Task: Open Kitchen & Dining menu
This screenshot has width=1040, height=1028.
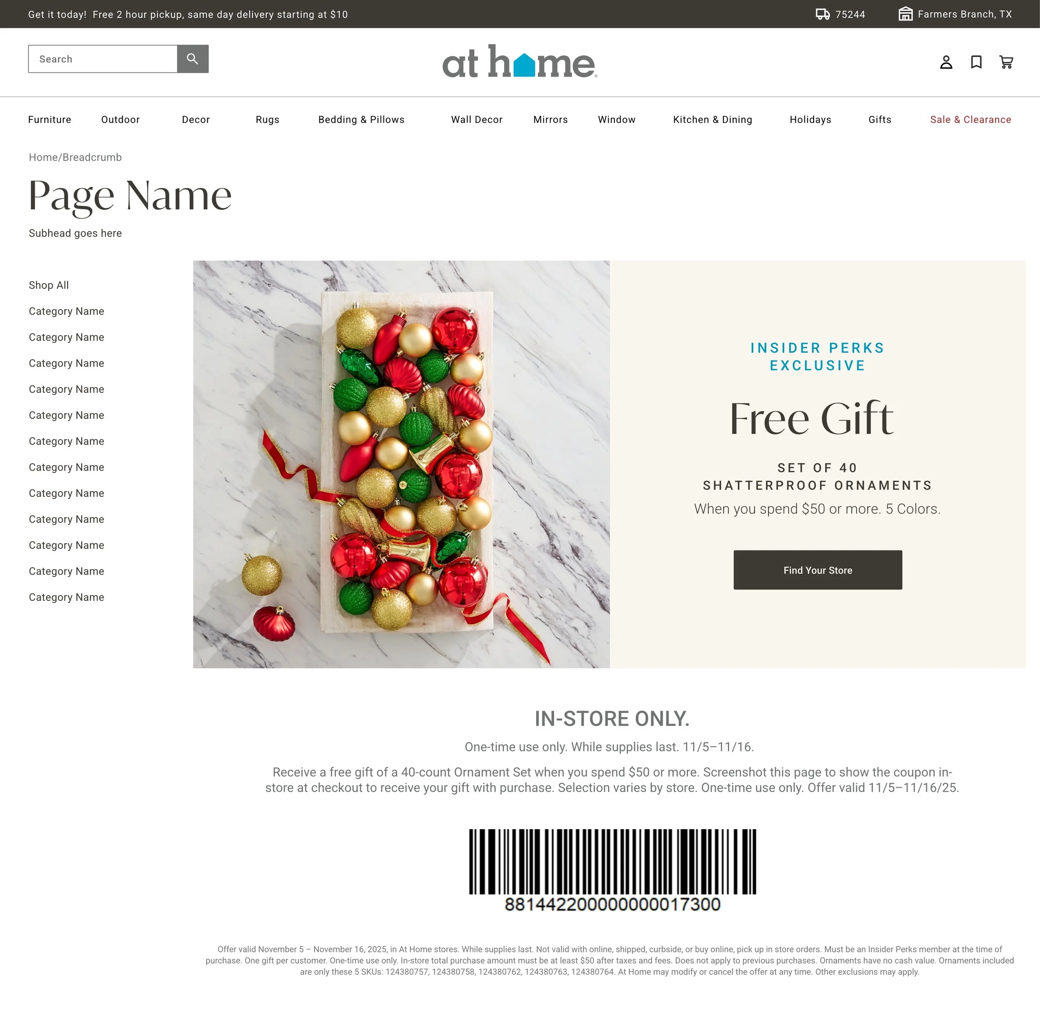Action: click(712, 119)
